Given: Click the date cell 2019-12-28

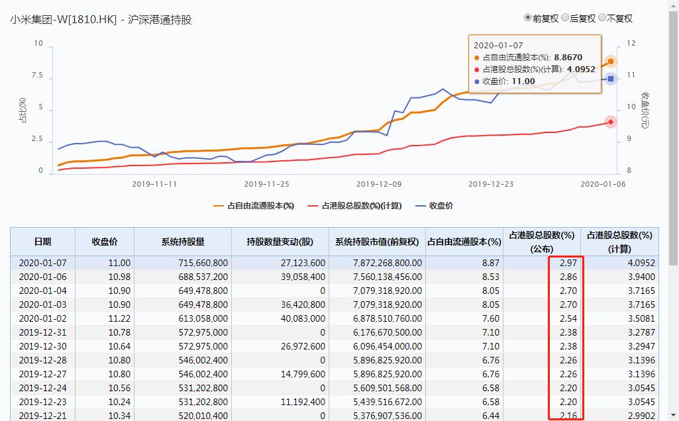Looking at the screenshot, I should [x=43, y=360].
